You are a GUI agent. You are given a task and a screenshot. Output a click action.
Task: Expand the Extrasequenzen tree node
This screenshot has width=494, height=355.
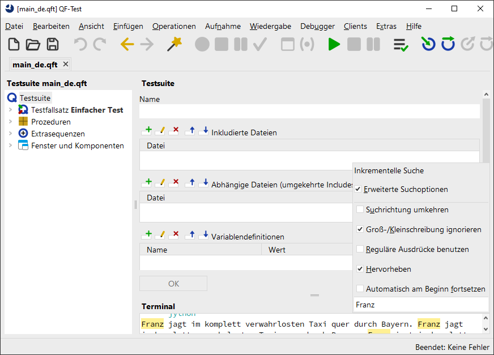coord(10,134)
